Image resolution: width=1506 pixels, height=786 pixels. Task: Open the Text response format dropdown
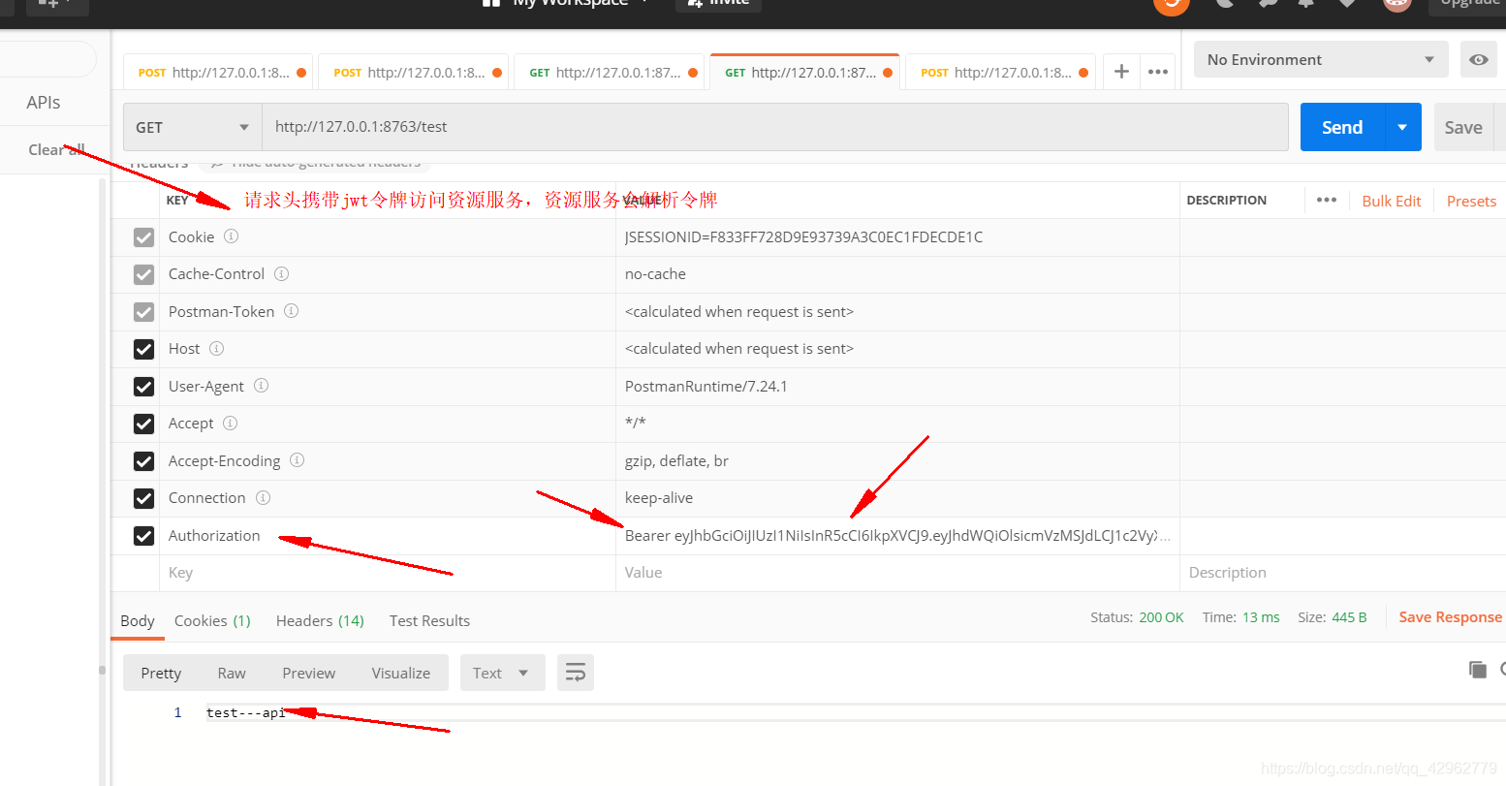click(x=502, y=673)
